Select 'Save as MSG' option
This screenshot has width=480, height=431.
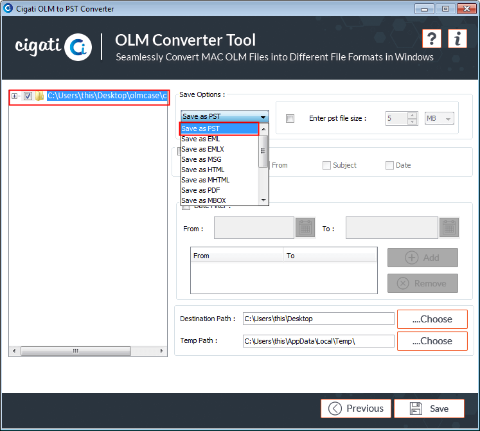tap(220, 159)
